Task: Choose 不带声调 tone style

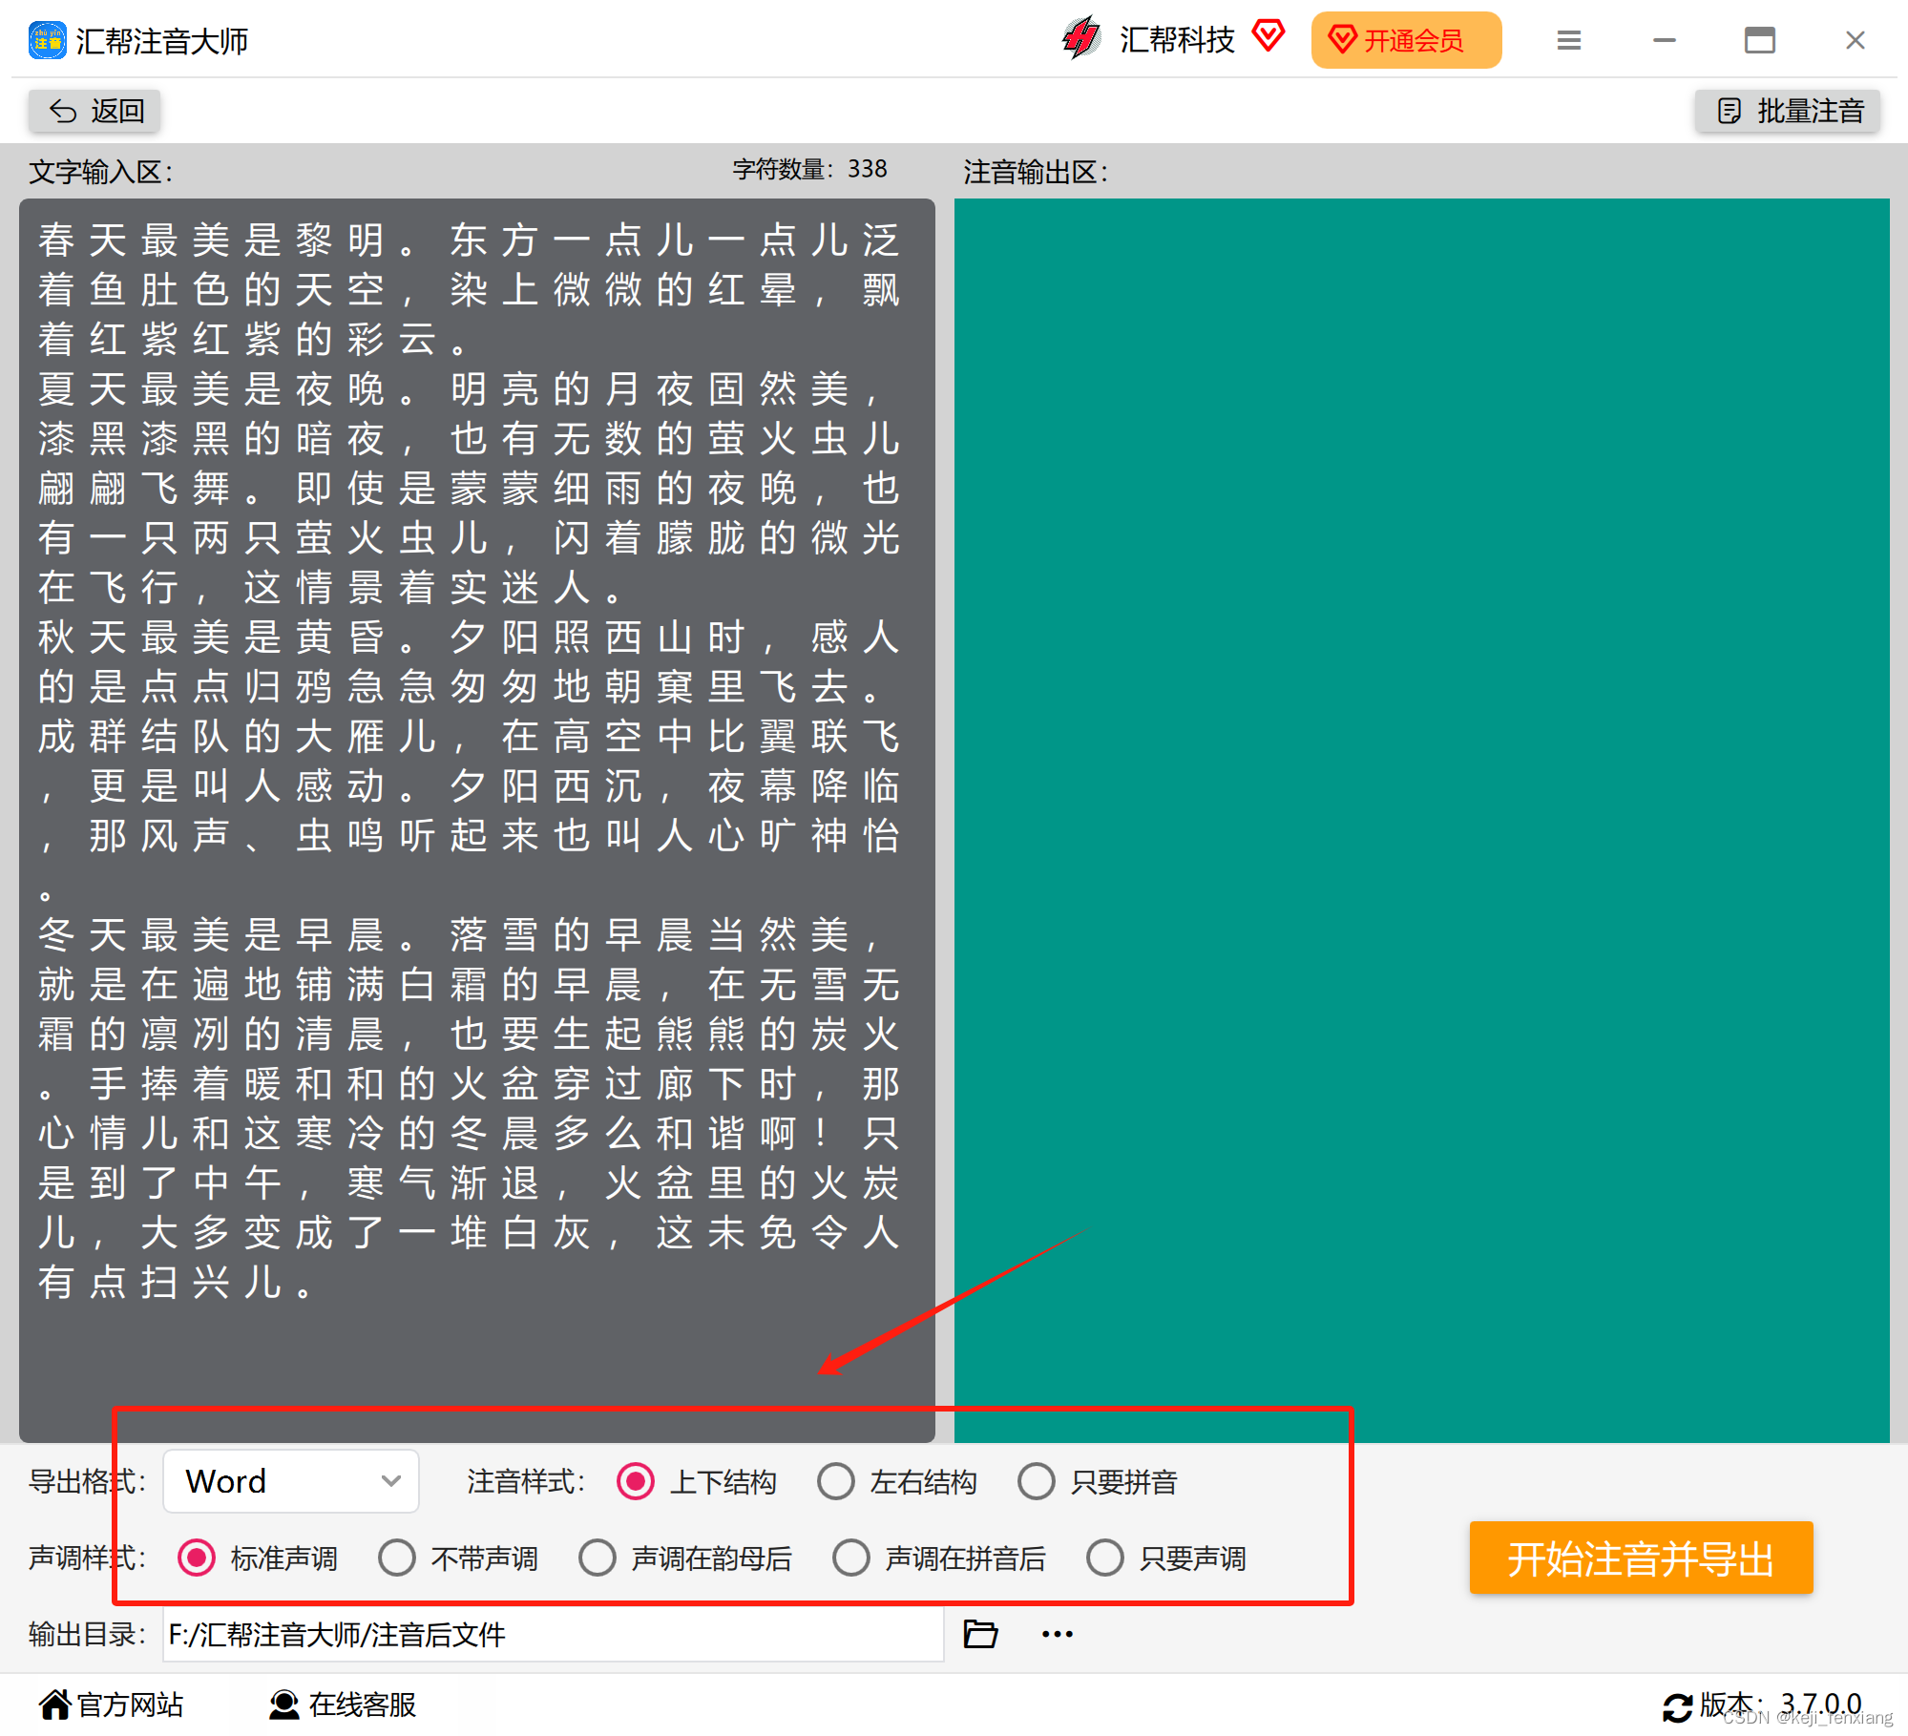Action: pos(397,1558)
